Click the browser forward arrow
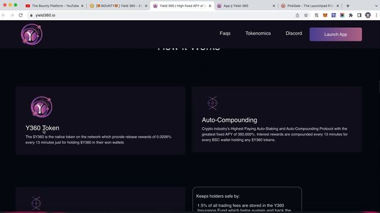The height and width of the screenshot is (213, 380). (12, 15)
